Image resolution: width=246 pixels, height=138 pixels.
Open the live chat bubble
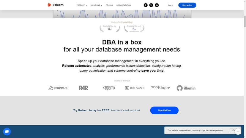[x=7, y=131]
